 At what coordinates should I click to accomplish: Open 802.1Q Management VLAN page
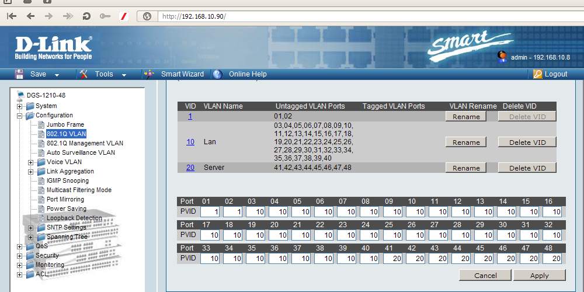(85, 143)
